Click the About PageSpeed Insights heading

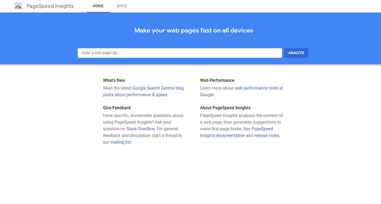click(225, 108)
